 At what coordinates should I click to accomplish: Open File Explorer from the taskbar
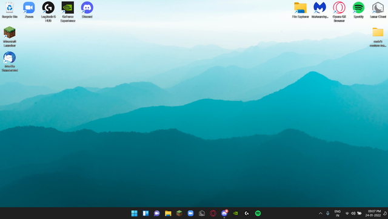click(168, 214)
